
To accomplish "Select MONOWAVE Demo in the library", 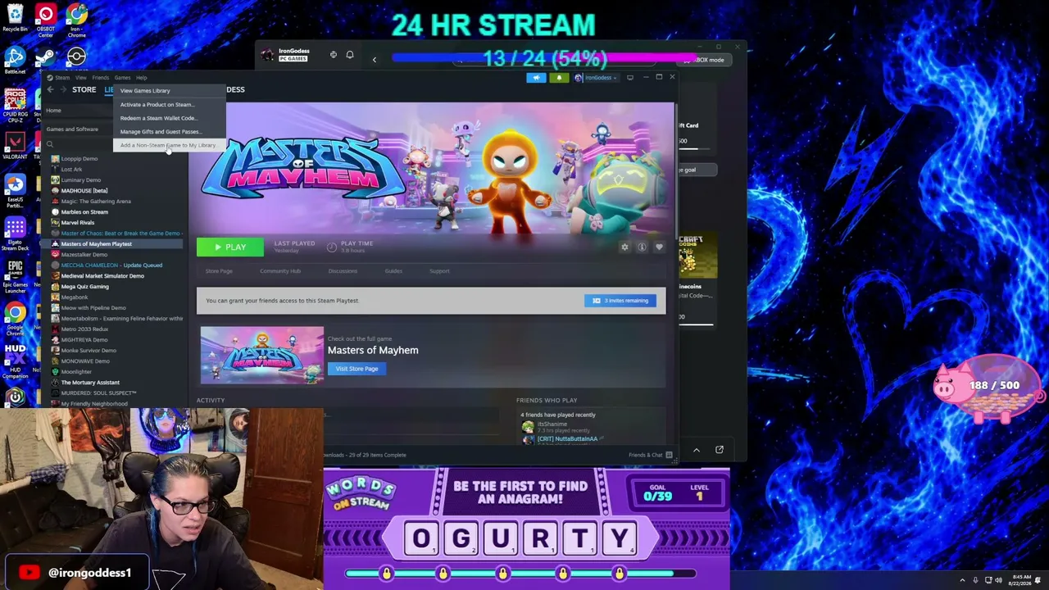I will point(85,361).
